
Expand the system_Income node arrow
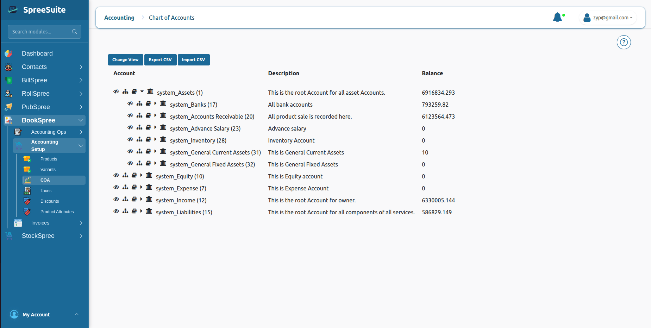point(141,199)
